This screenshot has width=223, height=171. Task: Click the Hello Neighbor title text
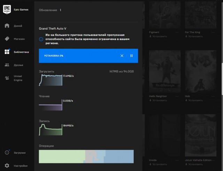pos(158,96)
